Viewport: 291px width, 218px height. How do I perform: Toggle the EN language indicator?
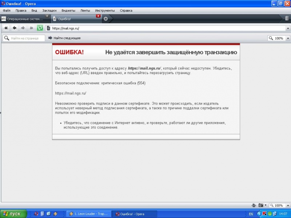click(x=251, y=214)
